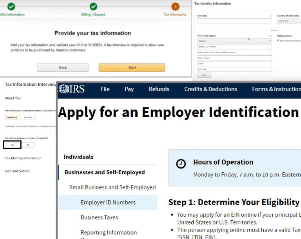Click the Back button

pyautogui.click(x=63, y=67)
